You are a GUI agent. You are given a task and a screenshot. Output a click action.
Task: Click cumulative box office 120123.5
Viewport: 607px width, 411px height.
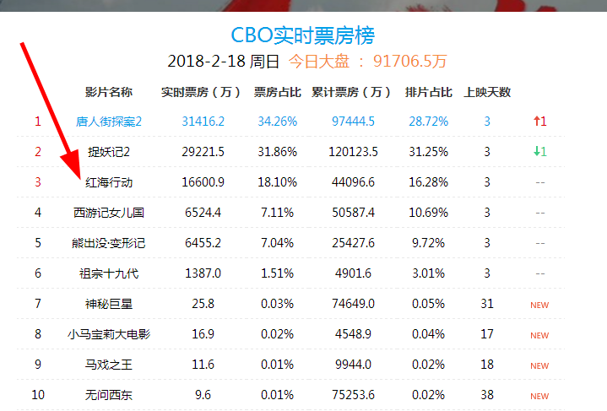click(354, 152)
